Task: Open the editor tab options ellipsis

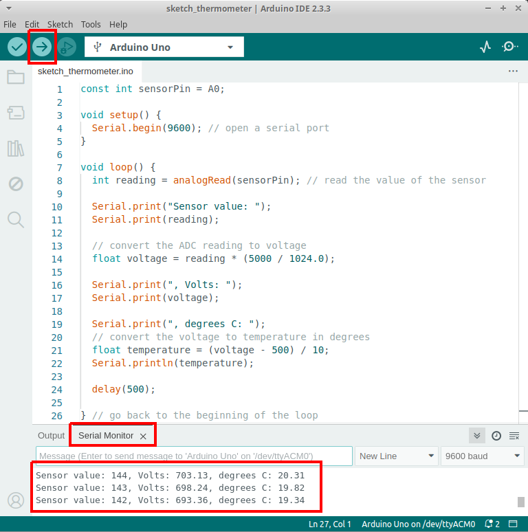Action: pyautogui.click(x=513, y=71)
